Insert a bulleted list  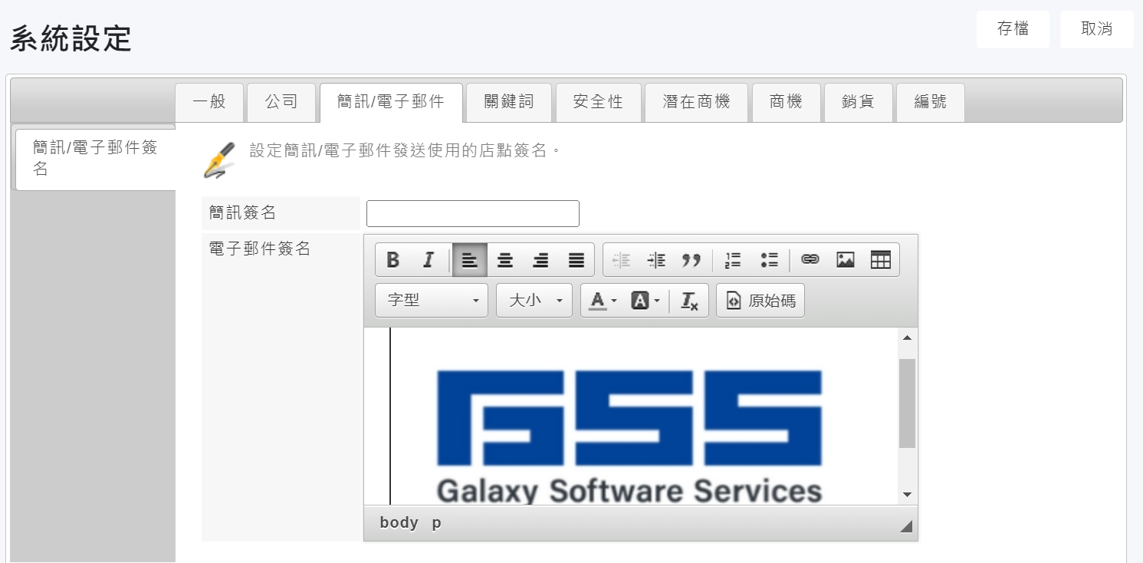point(770,260)
